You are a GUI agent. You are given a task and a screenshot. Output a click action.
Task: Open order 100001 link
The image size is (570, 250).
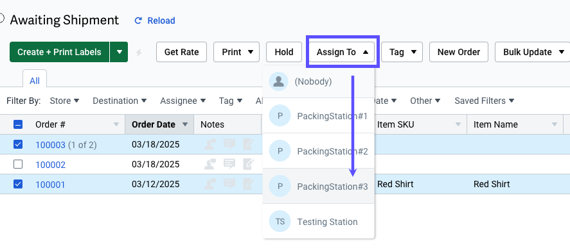[x=49, y=185]
